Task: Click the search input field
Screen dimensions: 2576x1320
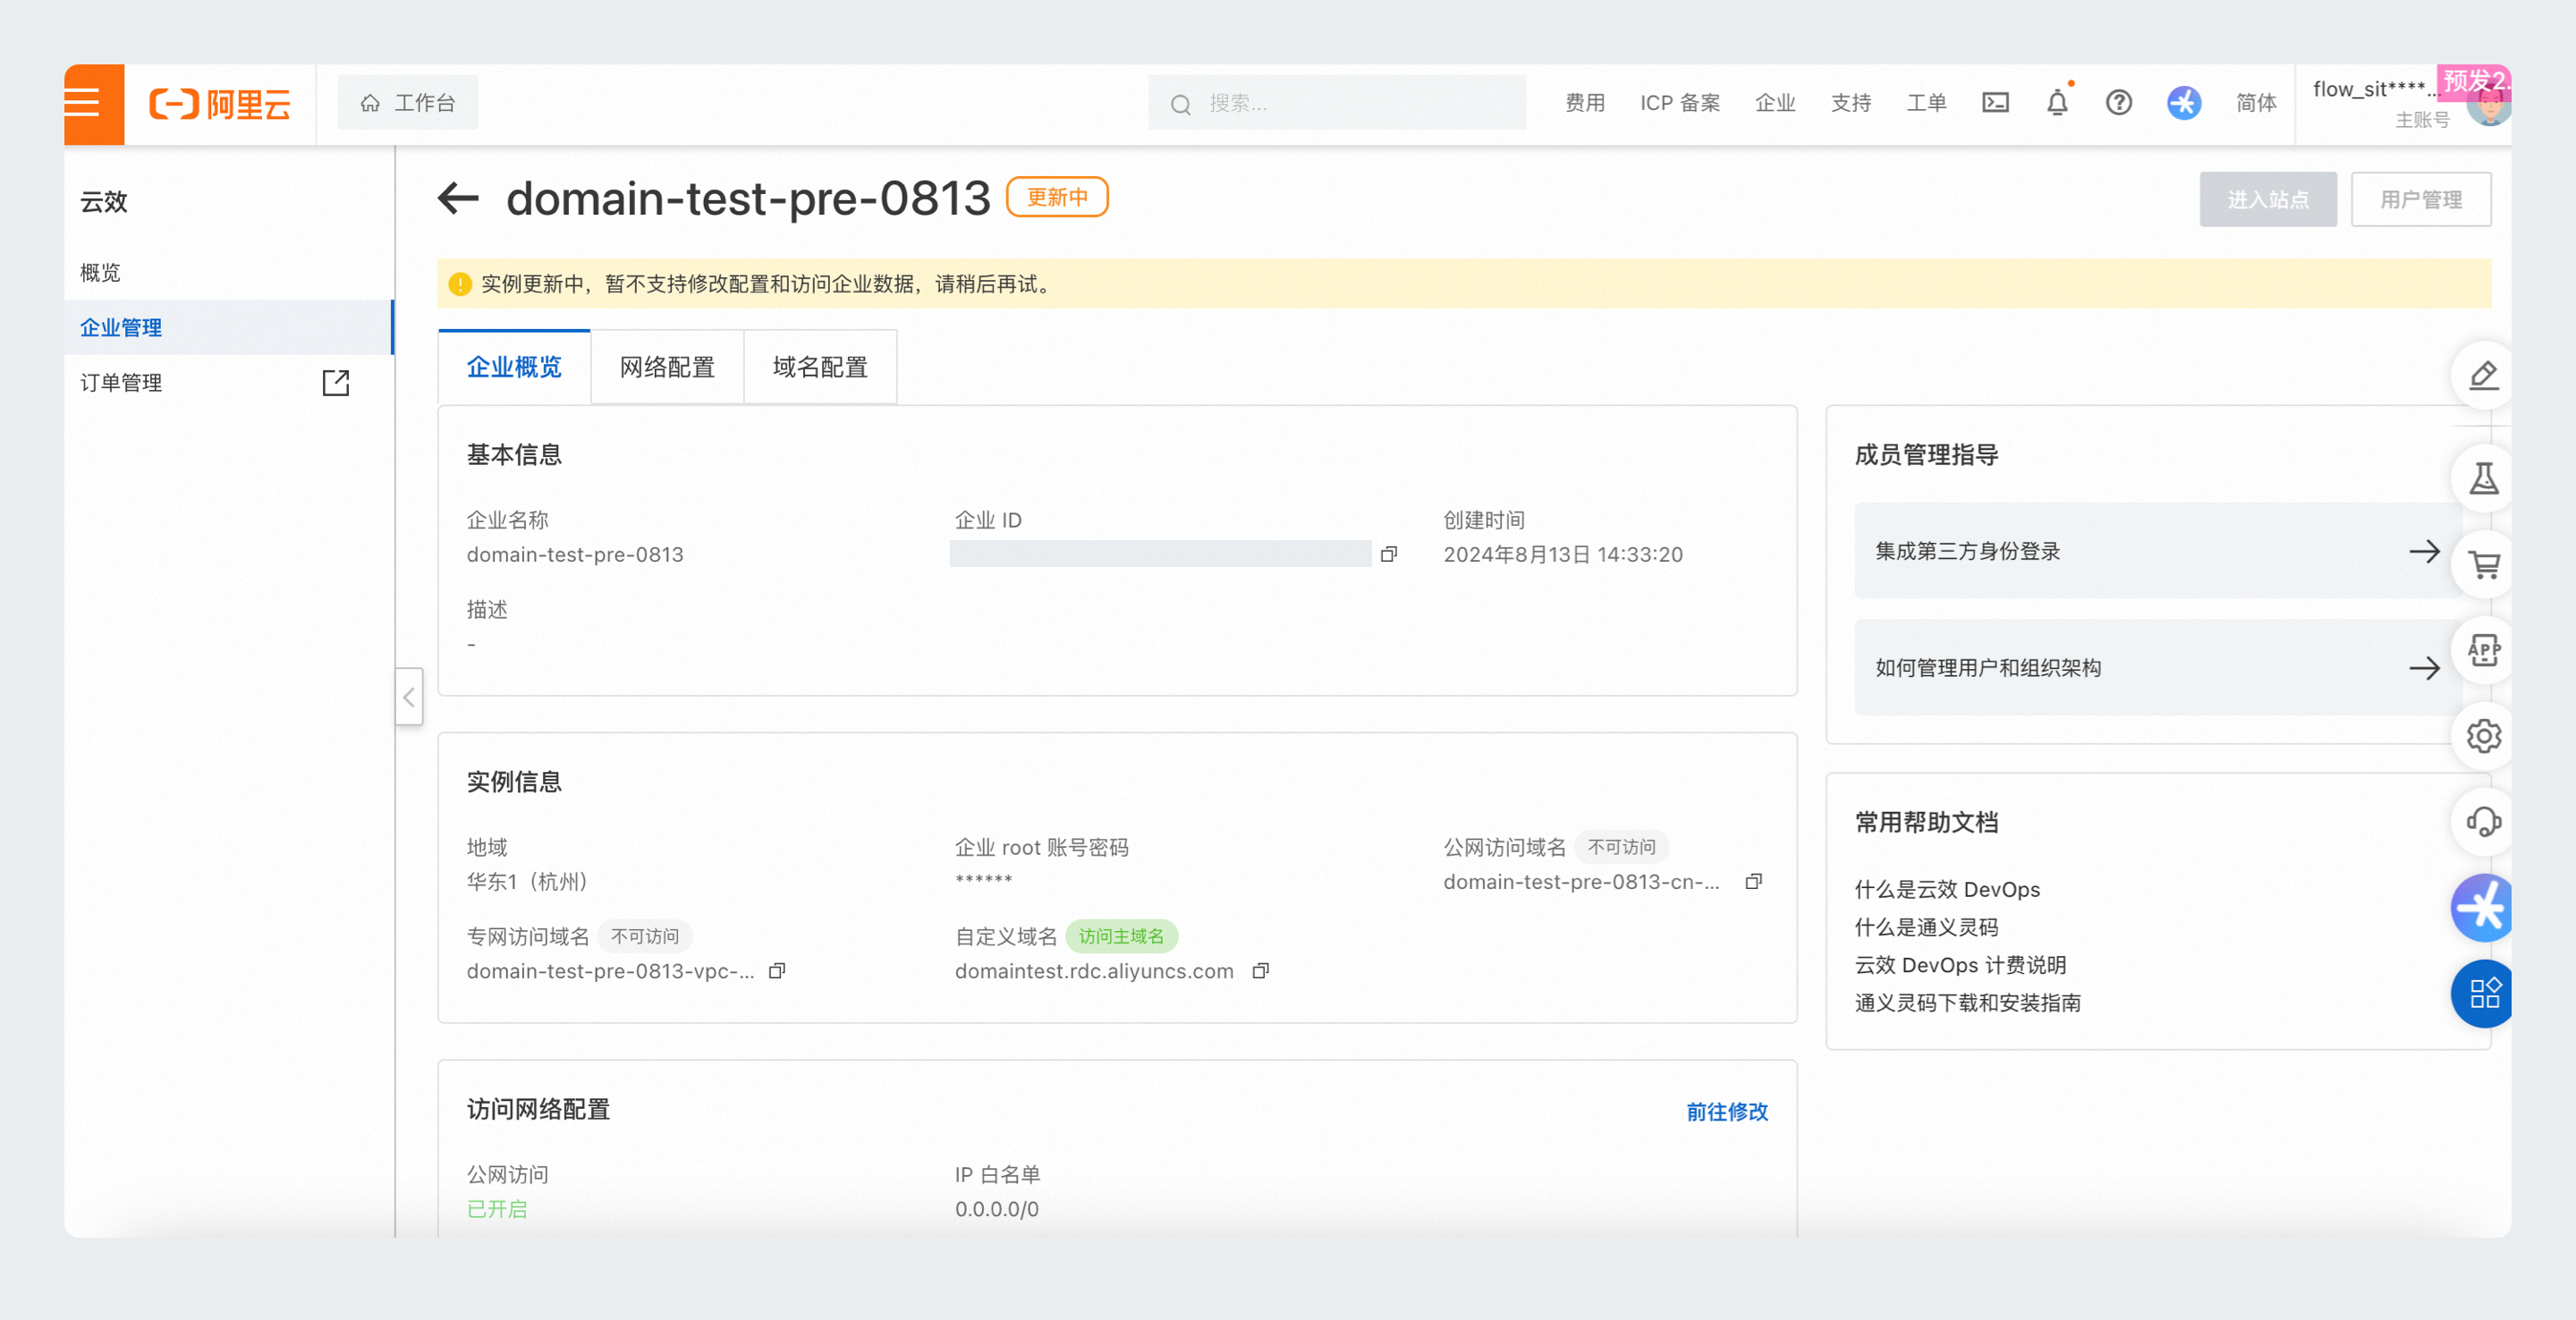Action: [x=1336, y=103]
